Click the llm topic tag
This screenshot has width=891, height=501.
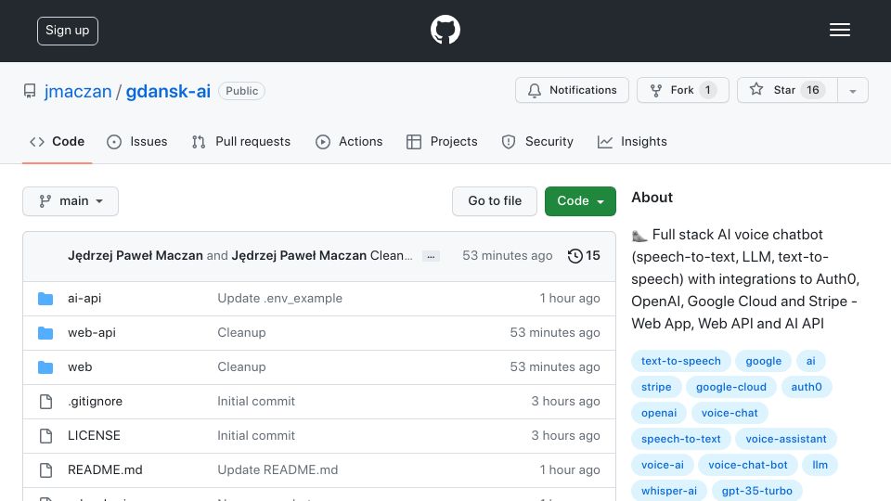[x=820, y=465]
